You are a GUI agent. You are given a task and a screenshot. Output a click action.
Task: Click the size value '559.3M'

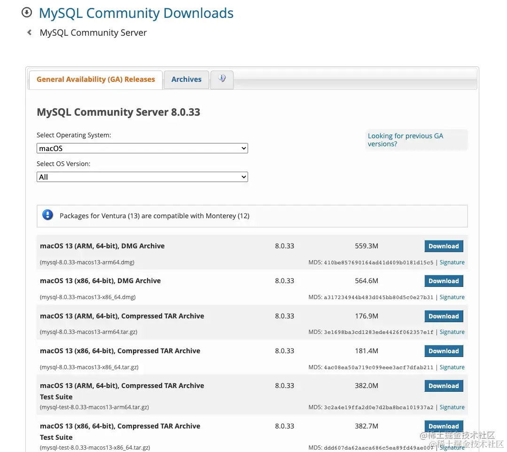pos(367,246)
